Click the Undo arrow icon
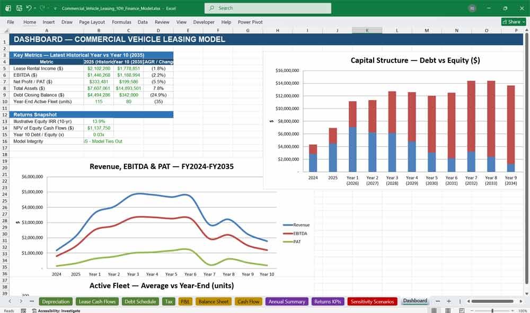The height and width of the screenshot is (313, 530). (29, 8)
